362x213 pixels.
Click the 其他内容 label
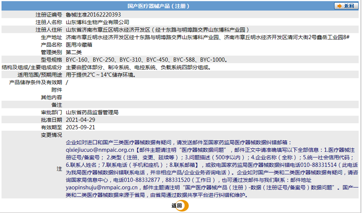tap(52, 97)
